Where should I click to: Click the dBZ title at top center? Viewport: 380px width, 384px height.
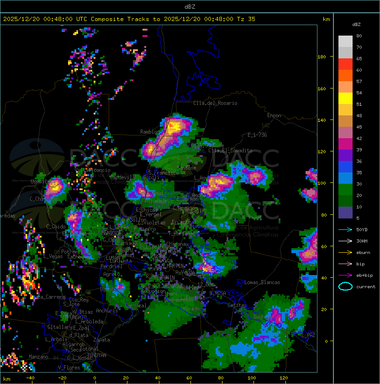coord(190,6)
